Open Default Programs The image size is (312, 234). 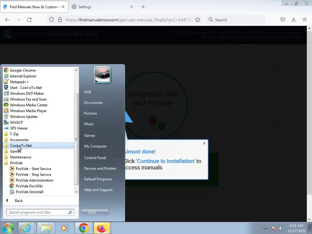point(98,179)
